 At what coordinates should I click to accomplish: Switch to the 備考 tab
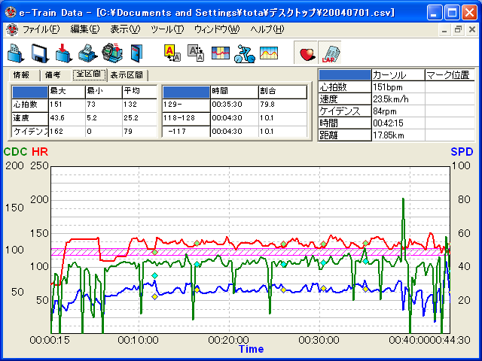pos(53,75)
